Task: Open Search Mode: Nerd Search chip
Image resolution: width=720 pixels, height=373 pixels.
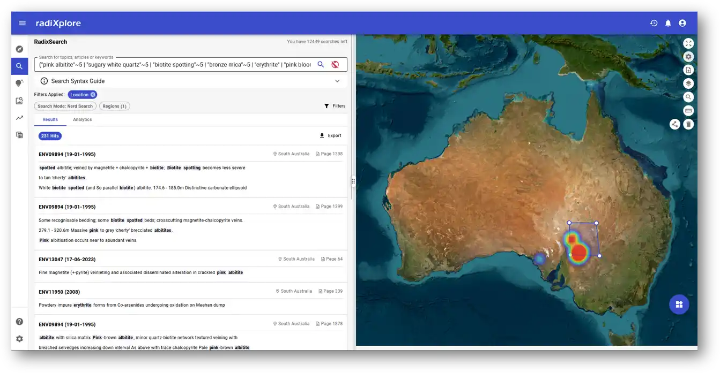Action: pyautogui.click(x=65, y=106)
